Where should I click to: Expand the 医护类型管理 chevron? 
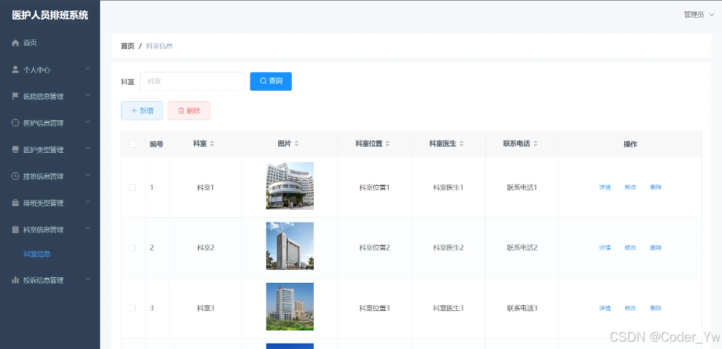coord(88,149)
